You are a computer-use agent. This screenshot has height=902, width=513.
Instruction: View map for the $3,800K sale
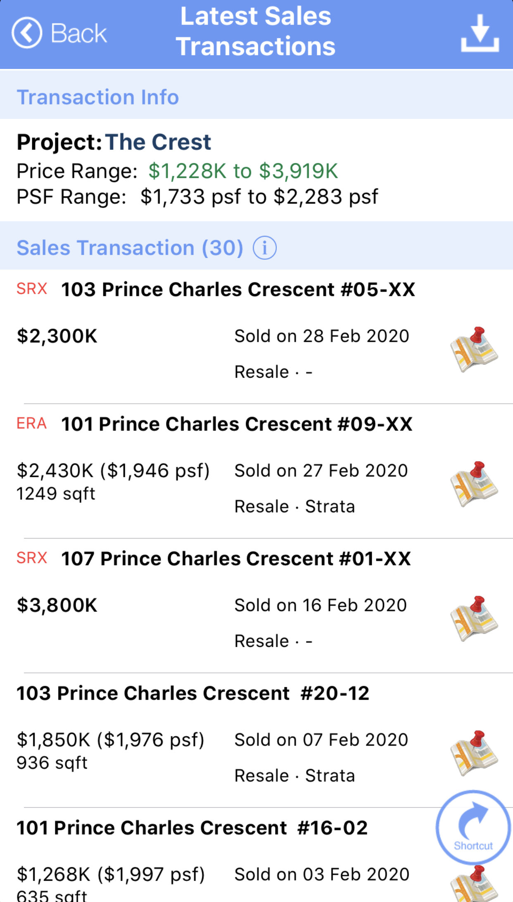point(474,618)
